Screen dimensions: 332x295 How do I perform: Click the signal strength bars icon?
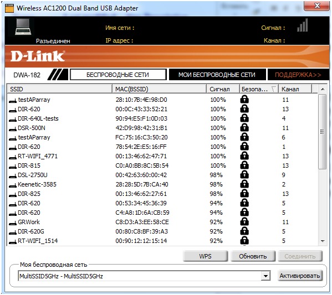[302, 25]
